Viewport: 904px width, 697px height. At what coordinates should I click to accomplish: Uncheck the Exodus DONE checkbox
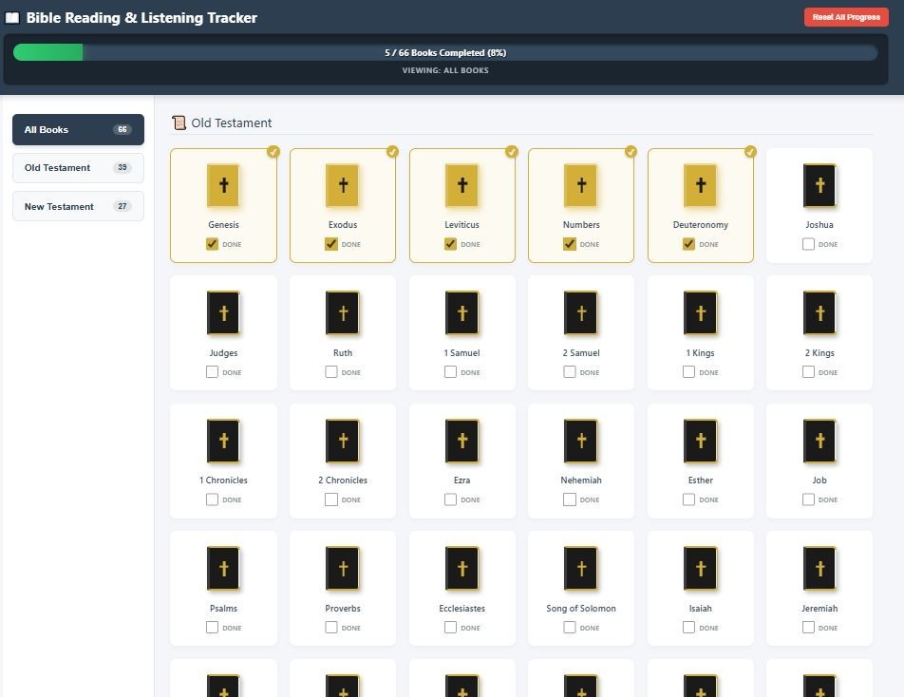tap(330, 244)
